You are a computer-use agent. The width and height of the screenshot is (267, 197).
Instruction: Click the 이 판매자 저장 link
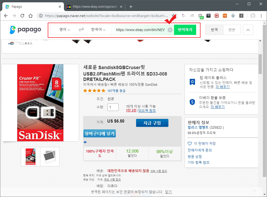tap(205, 144)
